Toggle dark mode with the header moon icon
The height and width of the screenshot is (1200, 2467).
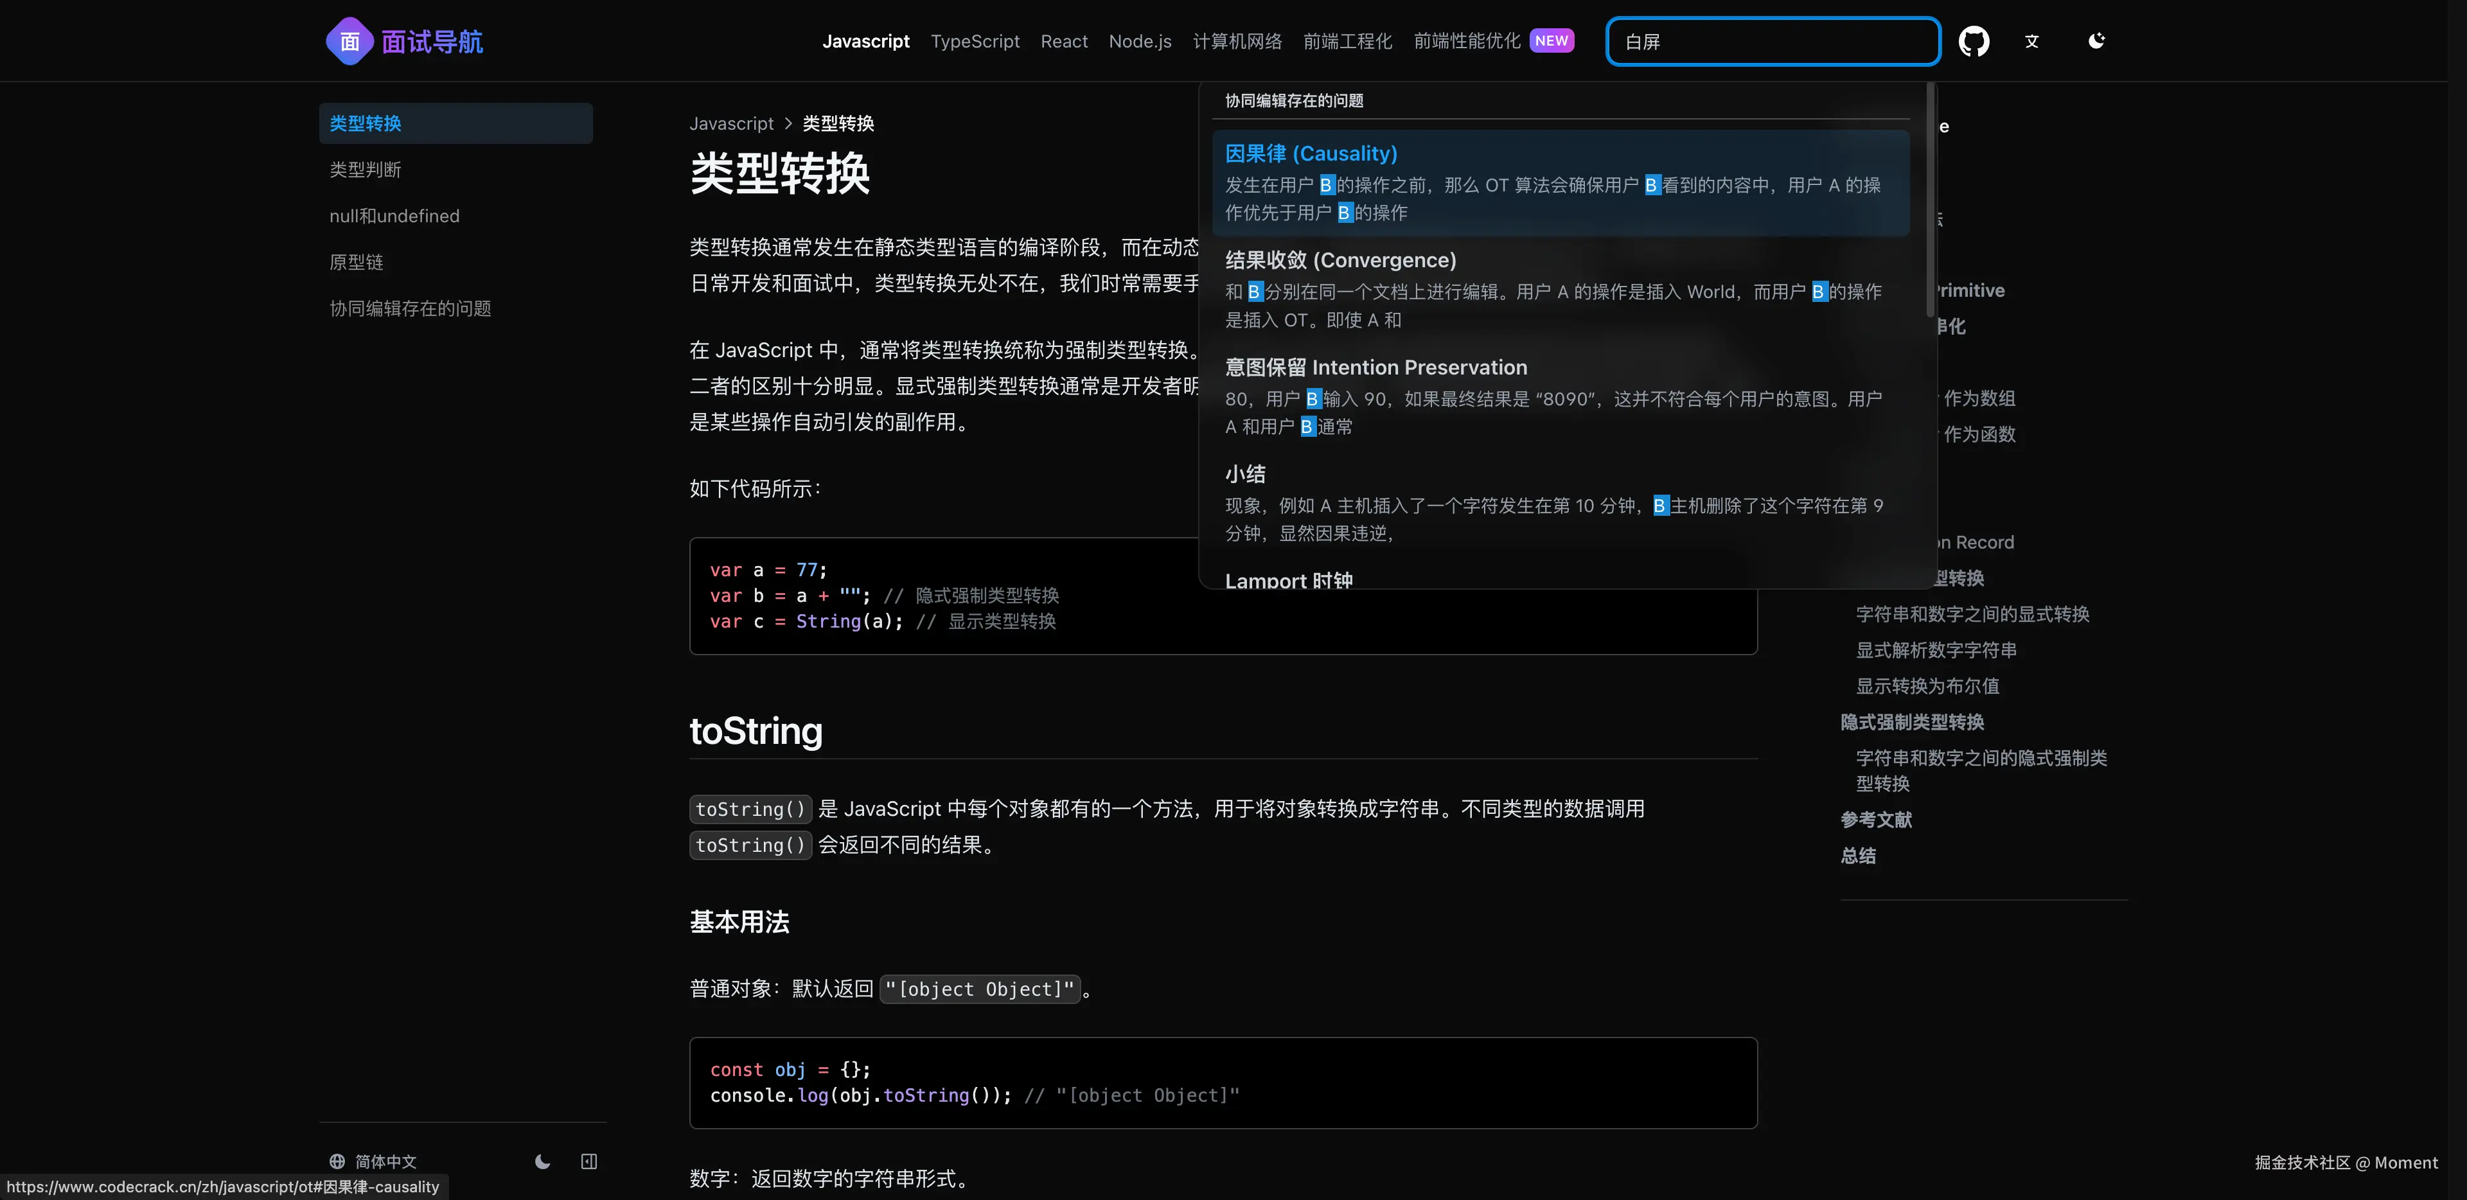click(x=2096, y=41)
